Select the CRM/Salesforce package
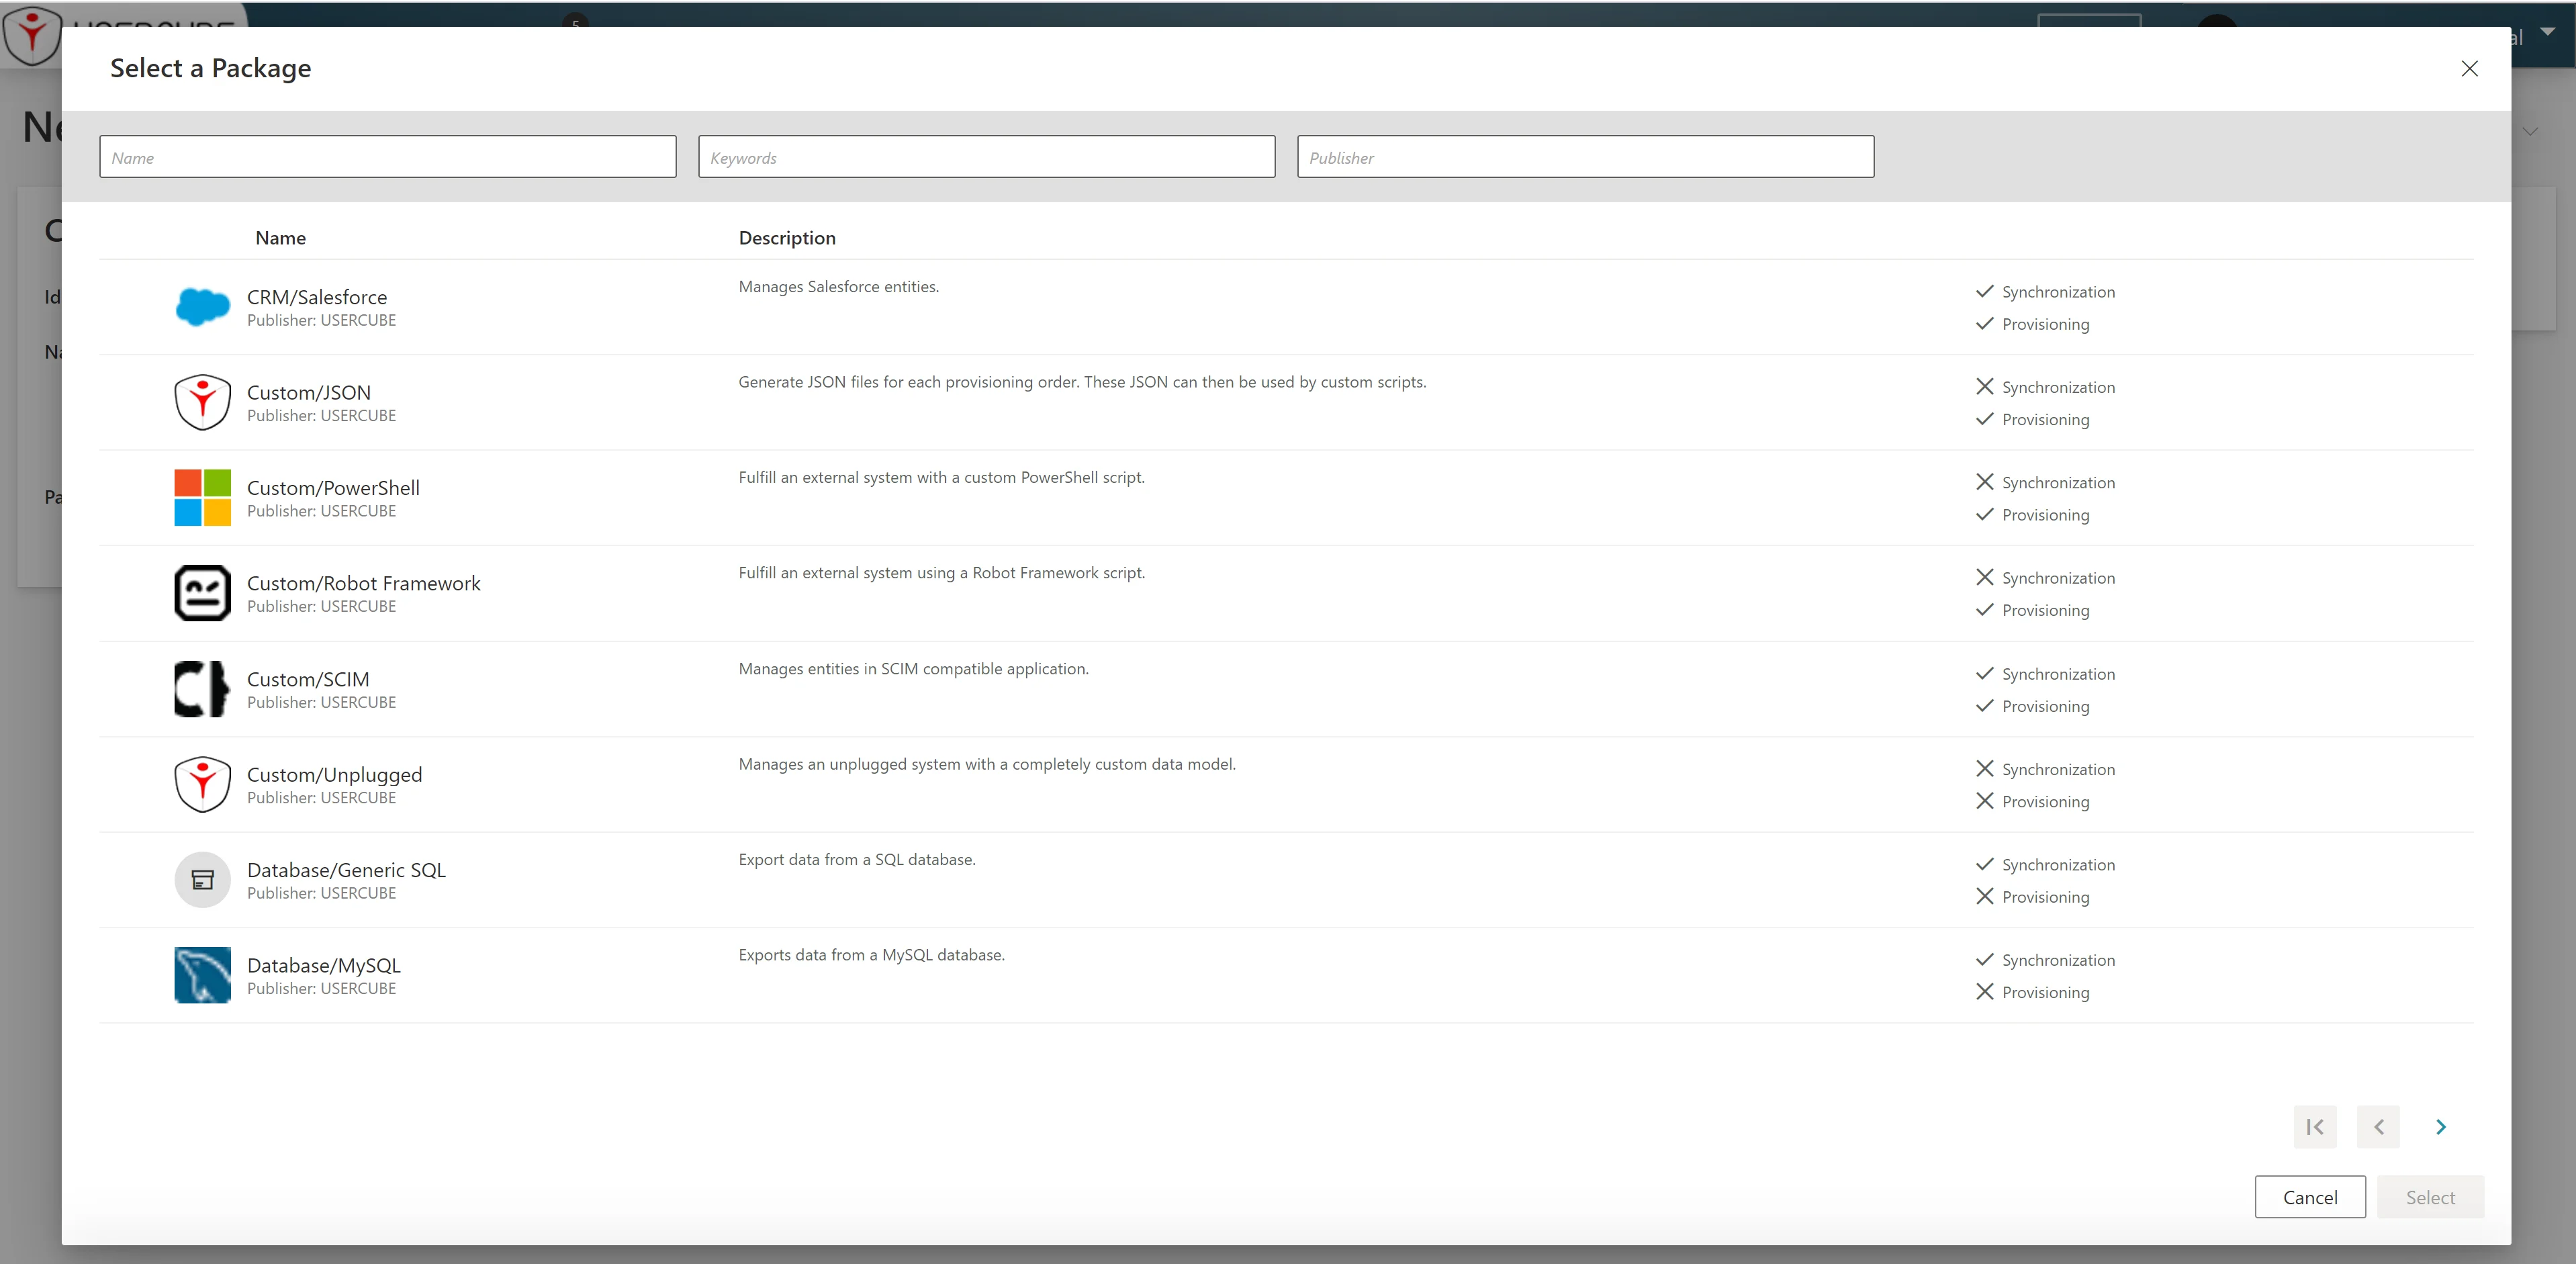The height and width of the screenshot is (1264, 2576). pyautogui.click(x=1286, y=307)
